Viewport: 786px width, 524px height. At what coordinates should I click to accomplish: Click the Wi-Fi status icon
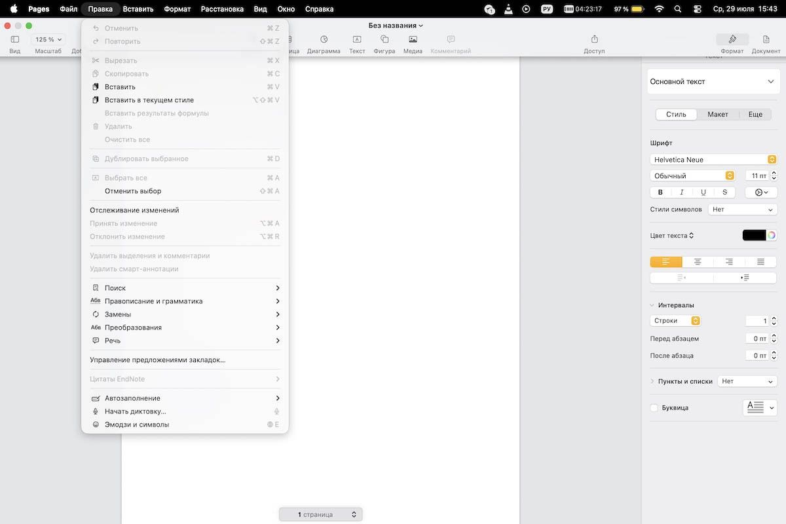(x=659, y=9)
